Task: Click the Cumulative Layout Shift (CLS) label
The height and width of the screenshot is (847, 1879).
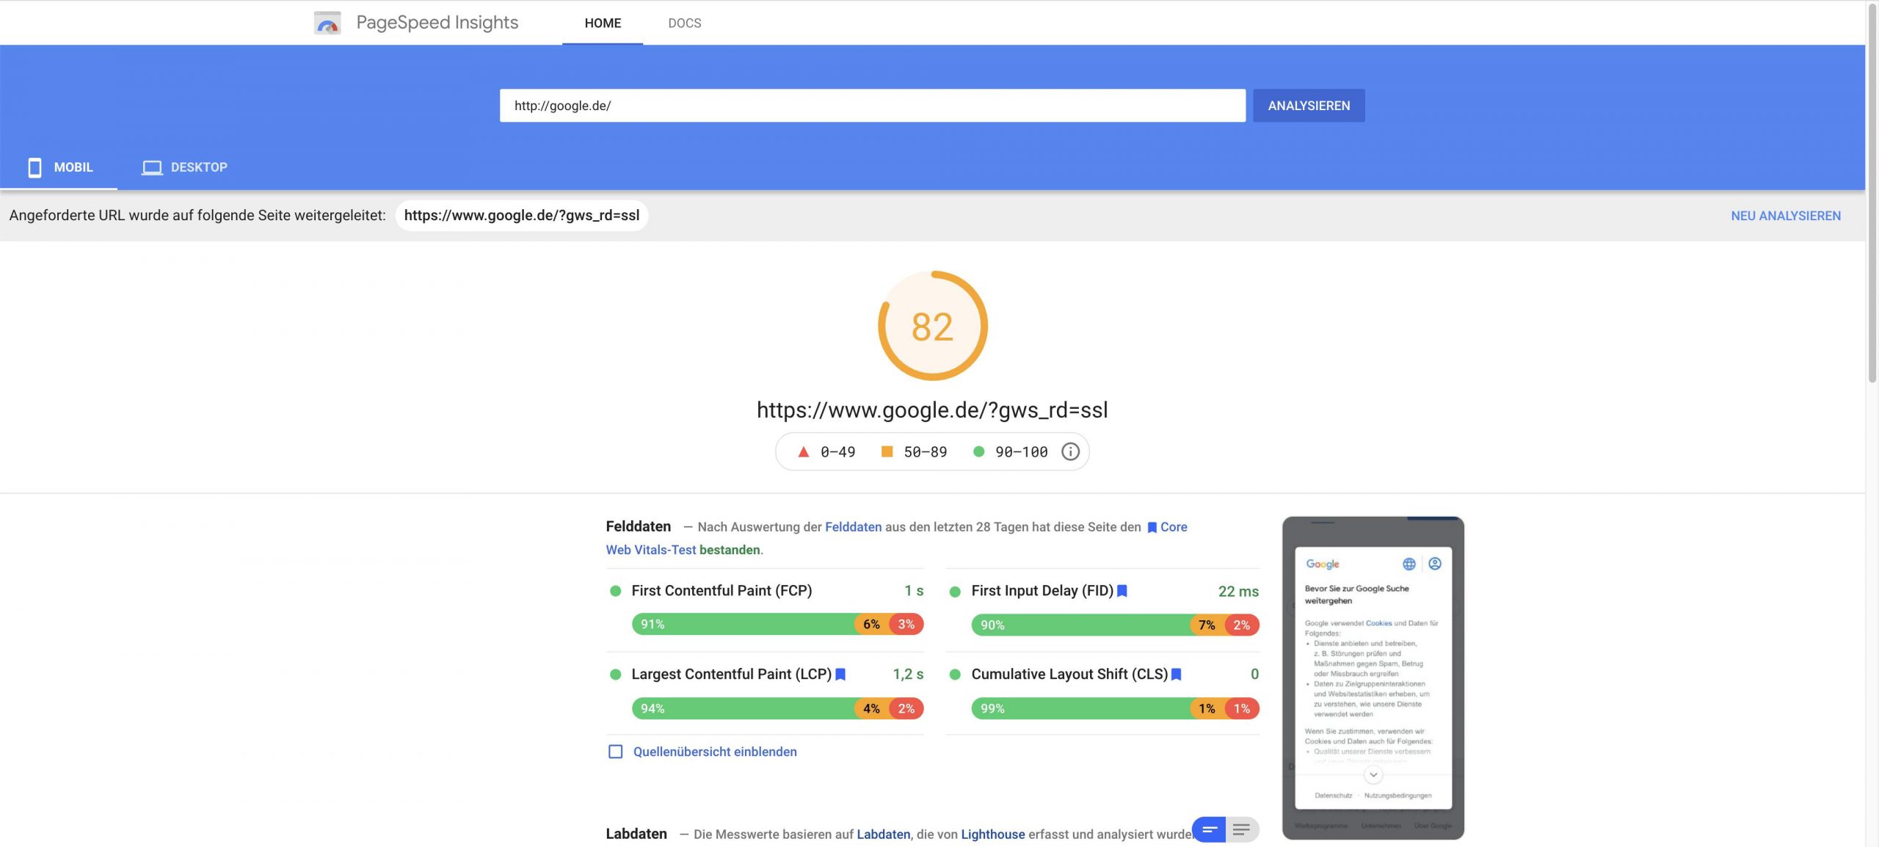Action: pos(1069,674)
